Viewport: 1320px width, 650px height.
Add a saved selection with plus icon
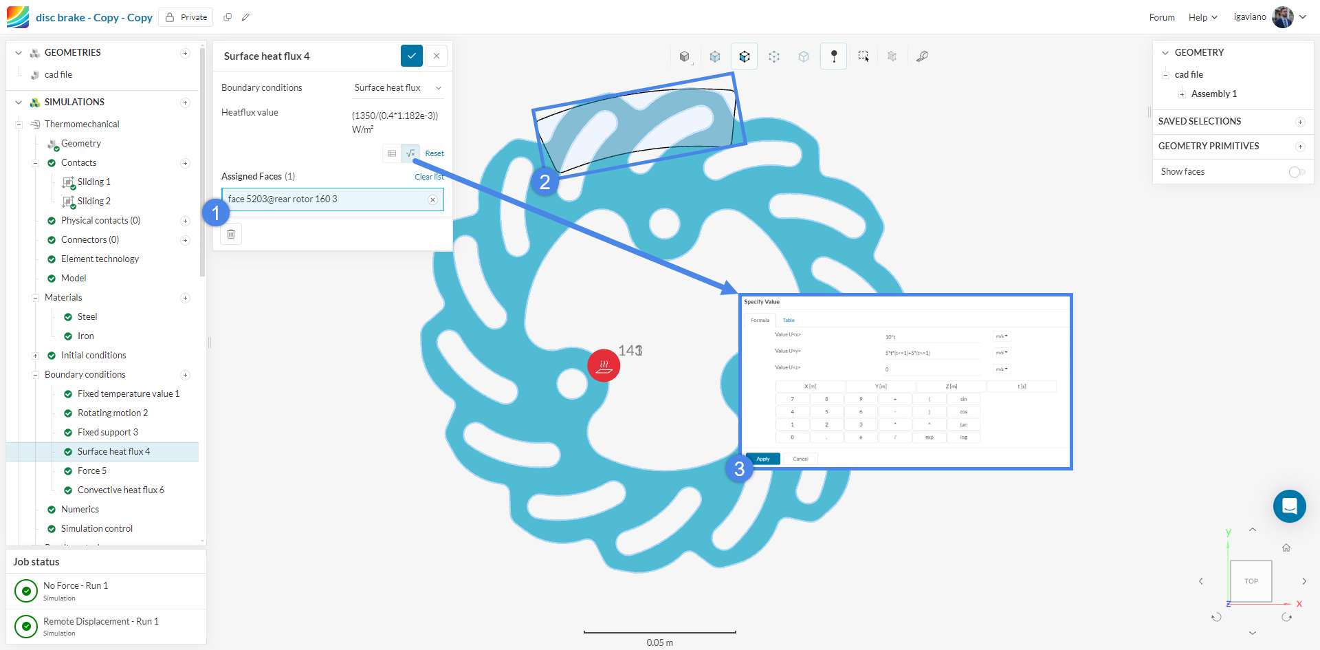pos(1300,122)
